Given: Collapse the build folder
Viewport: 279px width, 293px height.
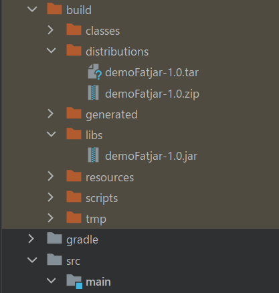Looking at the screenshot, I should pyautogui.click(x=32, y=9).
